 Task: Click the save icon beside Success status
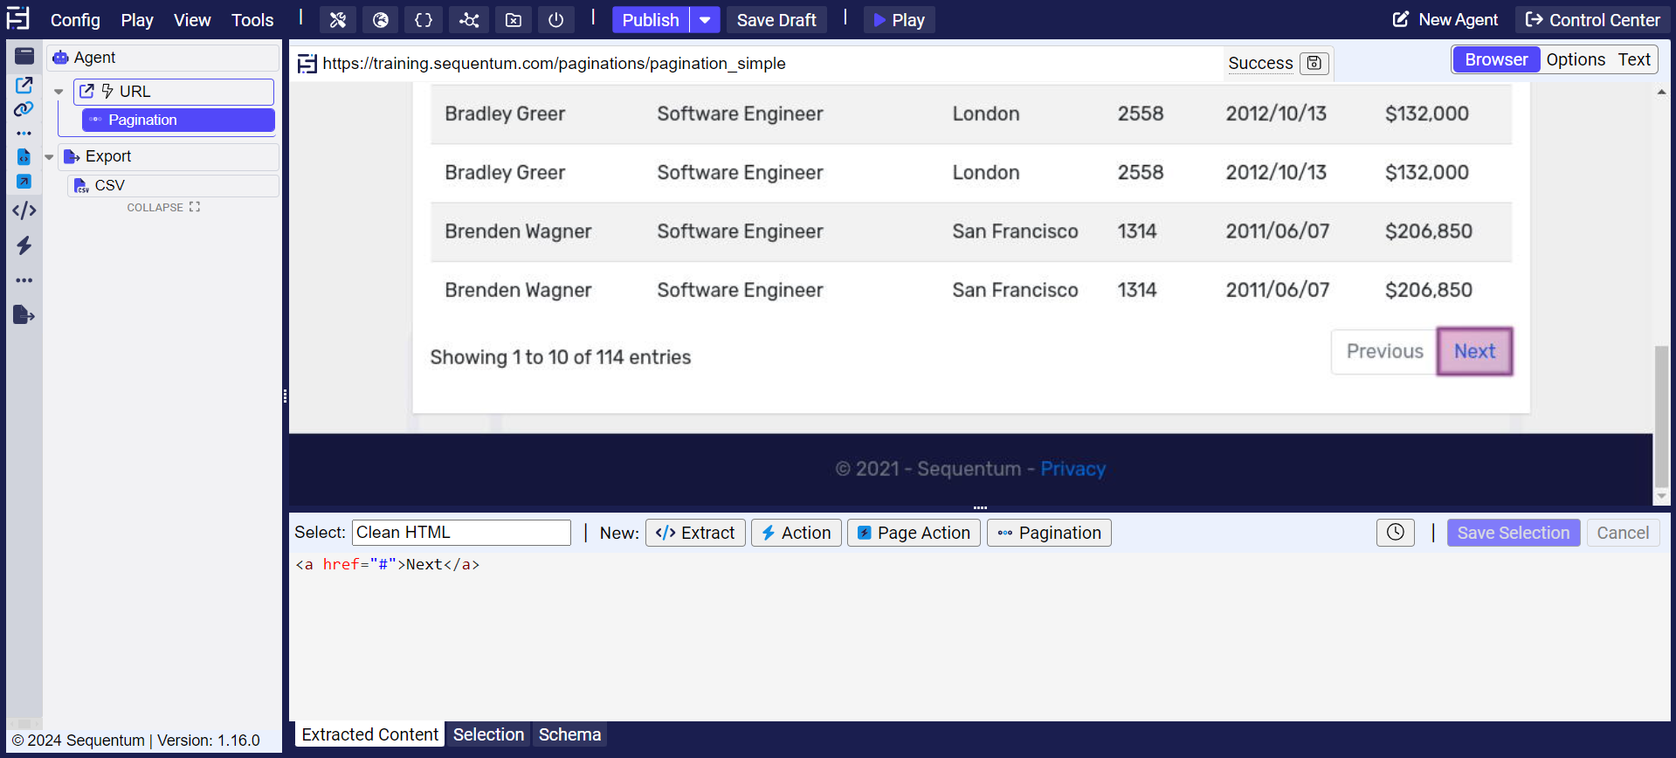coord(1314,63)
